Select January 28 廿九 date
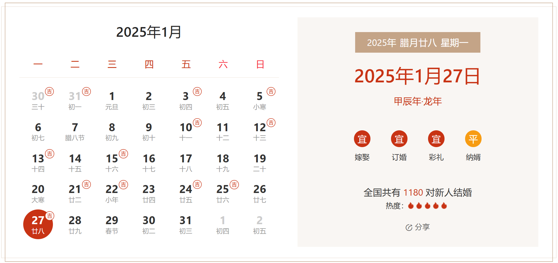Viewport: 558px width, 263px height. pos(75,225)
